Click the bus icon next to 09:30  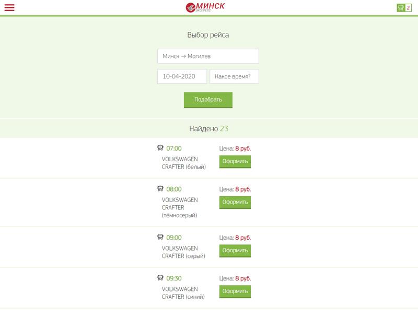point(160,278)
